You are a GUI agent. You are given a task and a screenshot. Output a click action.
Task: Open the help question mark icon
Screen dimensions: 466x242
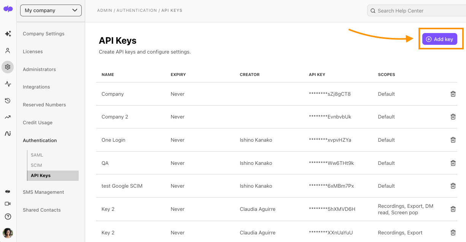(x=8, y=217)
